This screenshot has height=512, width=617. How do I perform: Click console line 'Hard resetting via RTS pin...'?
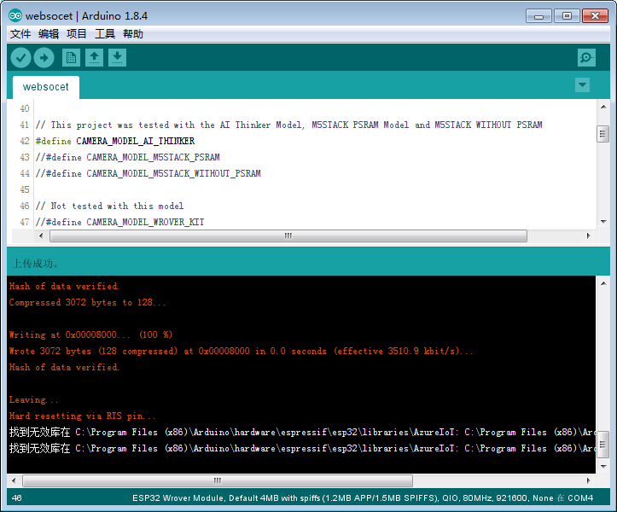pos(82,416)
